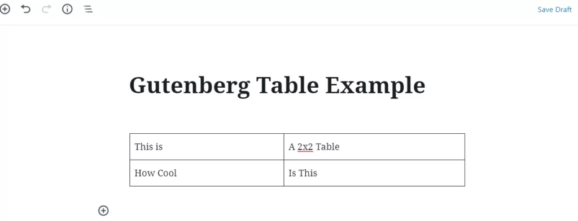Redo the undone change
This screenshot has height=221, width=578.
coord(46,9)
